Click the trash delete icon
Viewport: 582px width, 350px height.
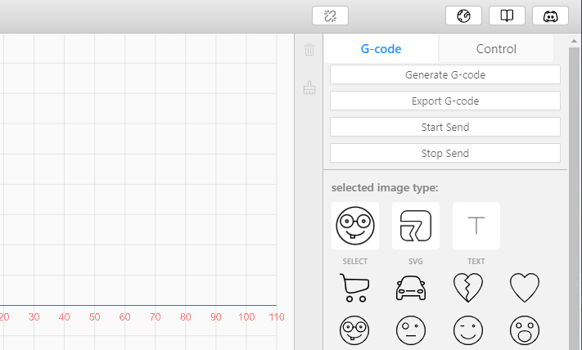(309, 50)
